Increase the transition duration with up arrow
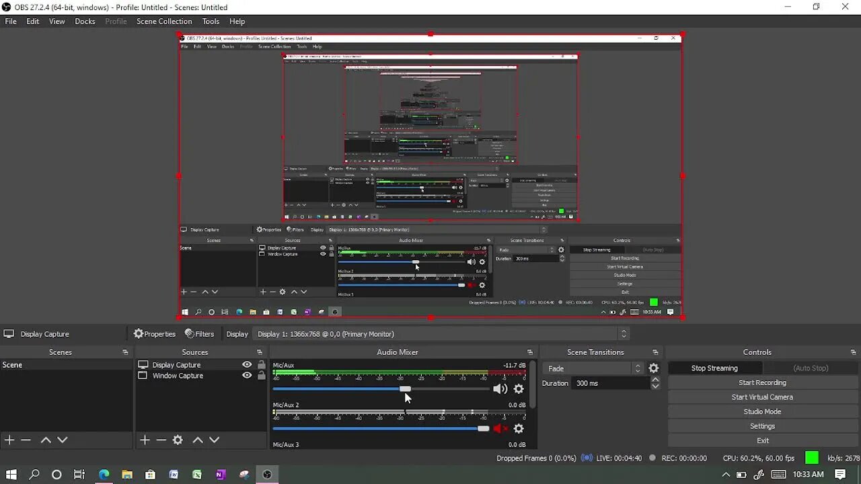Screen dimensions: 861x484 655,380
